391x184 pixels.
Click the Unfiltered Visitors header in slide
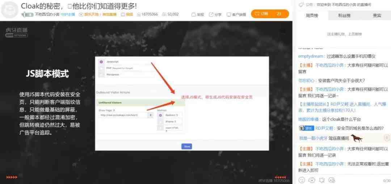(140, 103)
